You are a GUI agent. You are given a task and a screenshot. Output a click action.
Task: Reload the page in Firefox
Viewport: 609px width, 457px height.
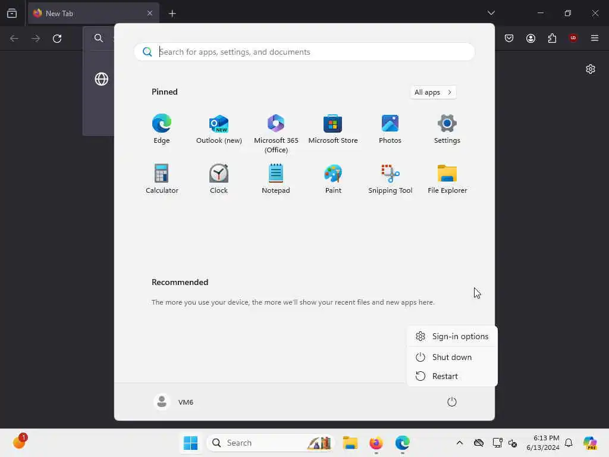coord(57,39)
